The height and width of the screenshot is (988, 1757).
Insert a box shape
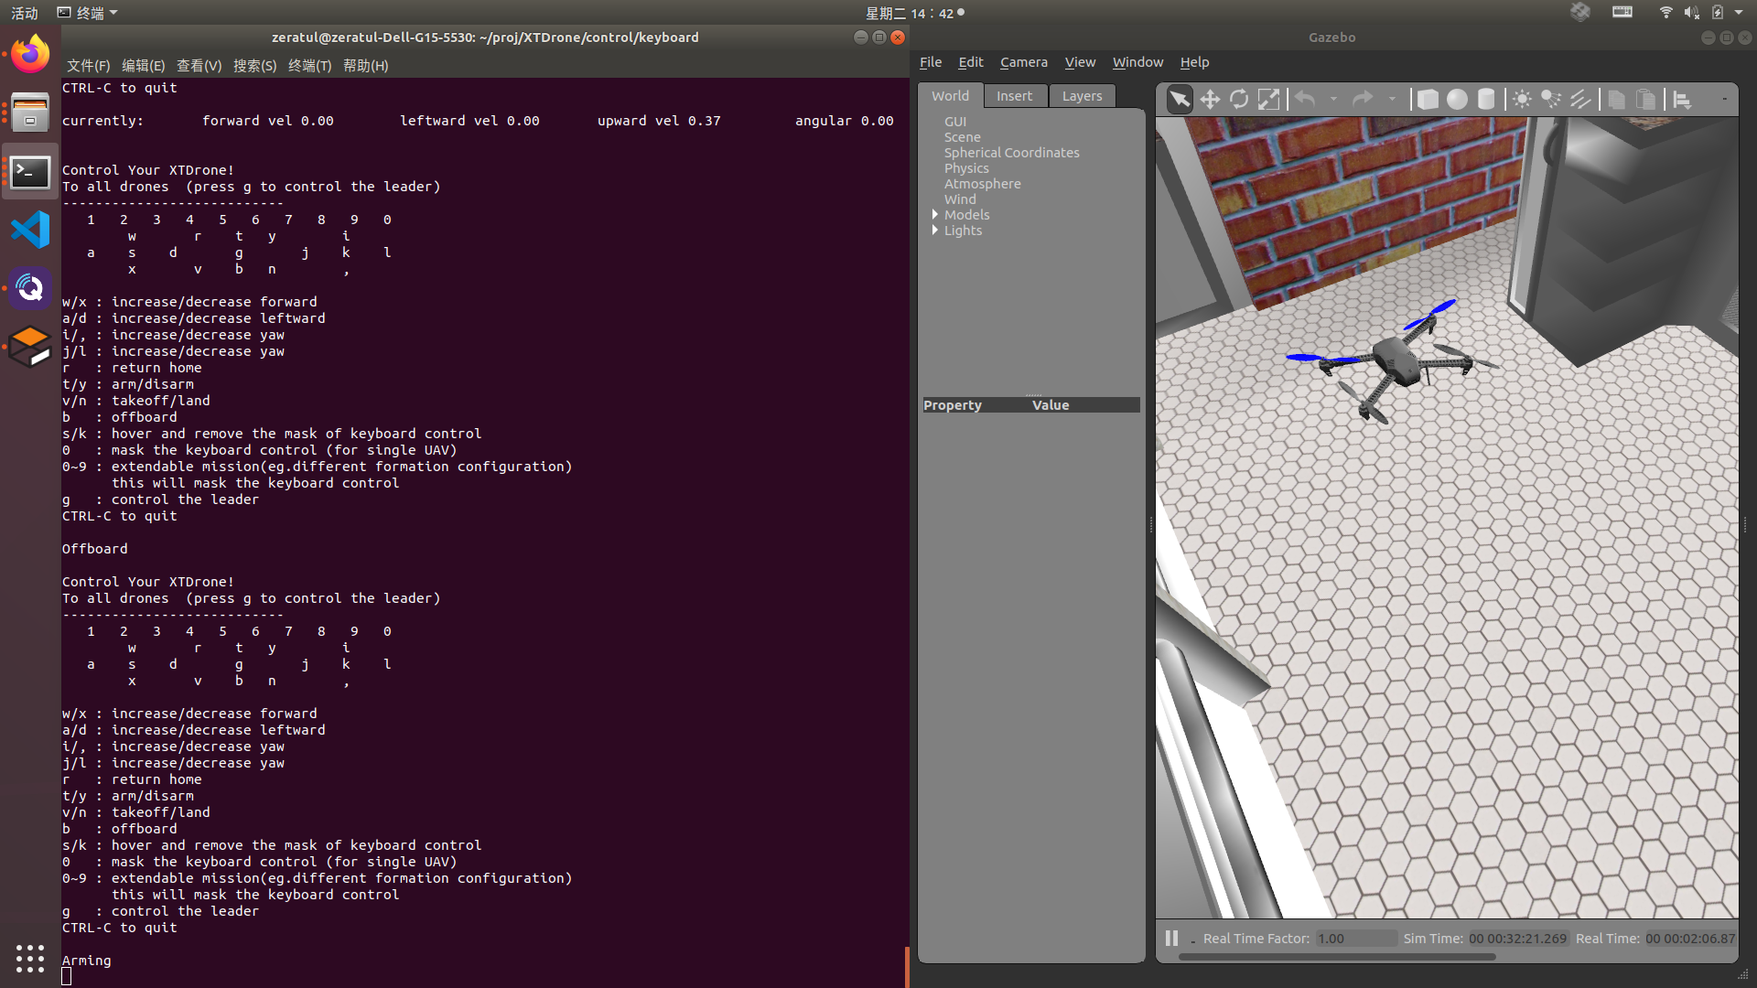(1428, 100)
